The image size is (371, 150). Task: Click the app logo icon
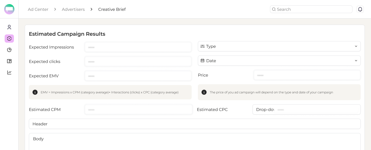click(9, 9)
